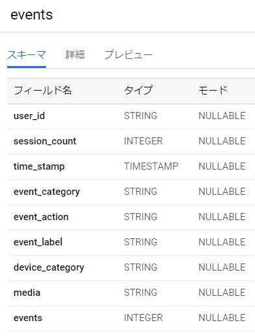The height and width of the screenshot is (336, 255).
Task: Select the time_stamp field name
Action: point(39,166)
